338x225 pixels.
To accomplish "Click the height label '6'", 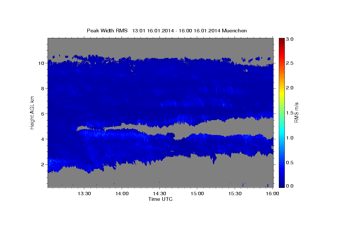I will click(43, 114).
